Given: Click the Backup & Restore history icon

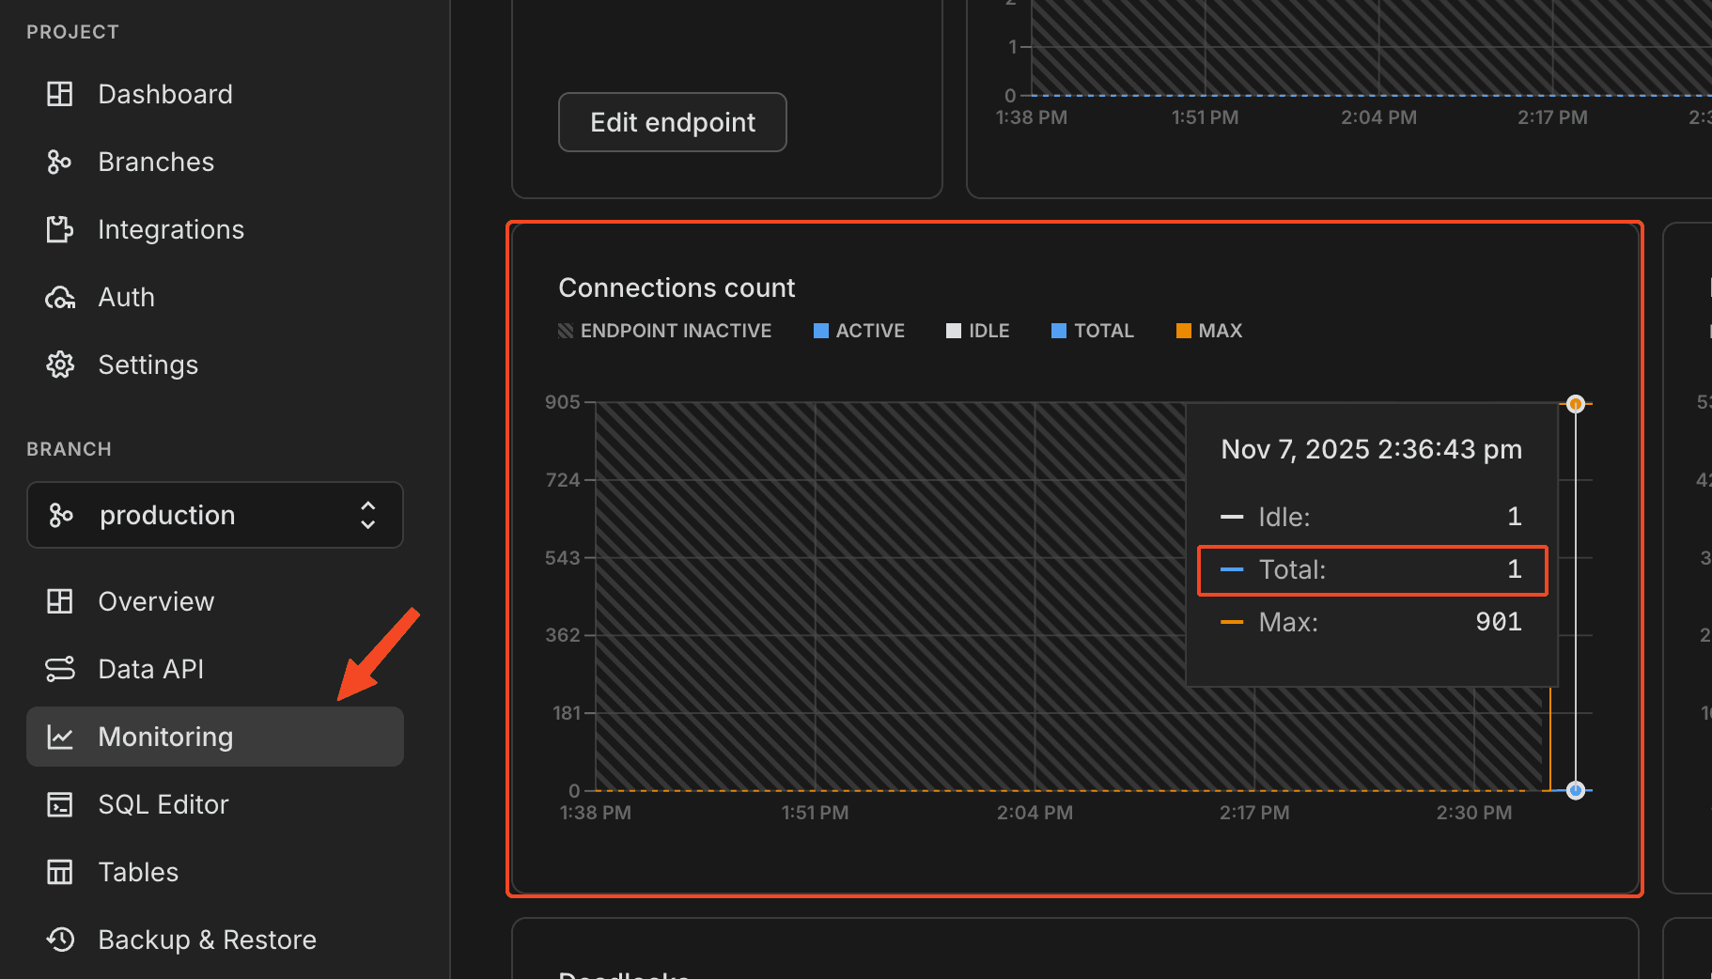Looking at the screenshot, I should click(x=59, y=940).
